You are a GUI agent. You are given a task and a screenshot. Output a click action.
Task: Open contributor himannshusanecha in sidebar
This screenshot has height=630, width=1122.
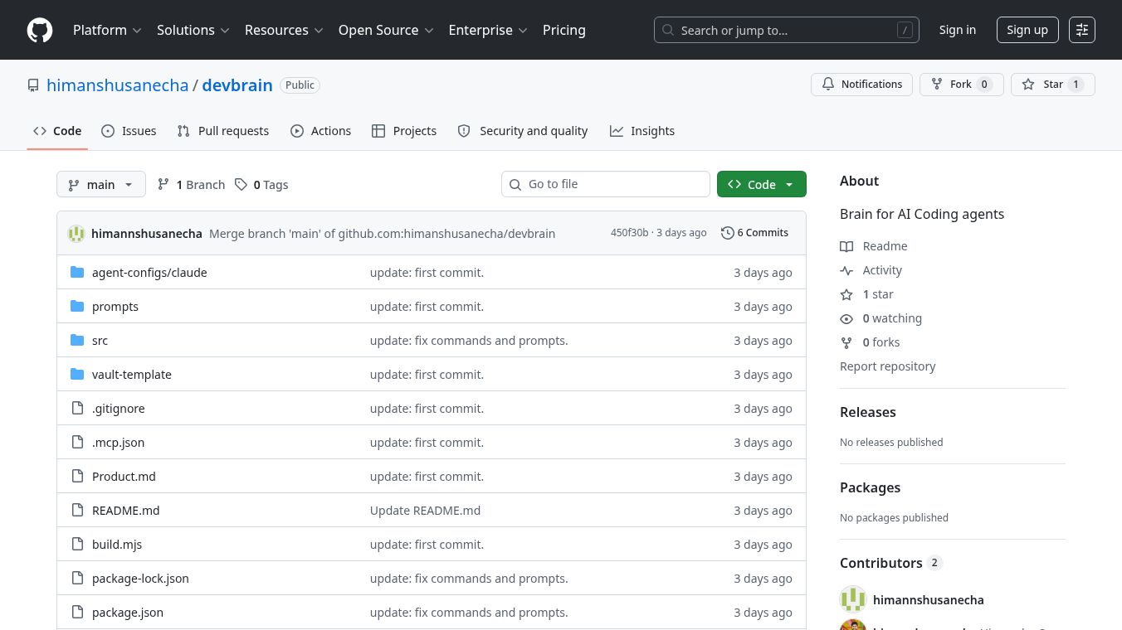928,600
